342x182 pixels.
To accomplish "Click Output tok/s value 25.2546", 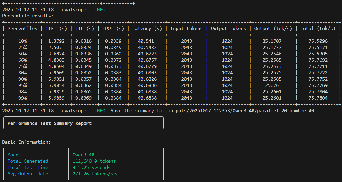I will coord(272,54).
